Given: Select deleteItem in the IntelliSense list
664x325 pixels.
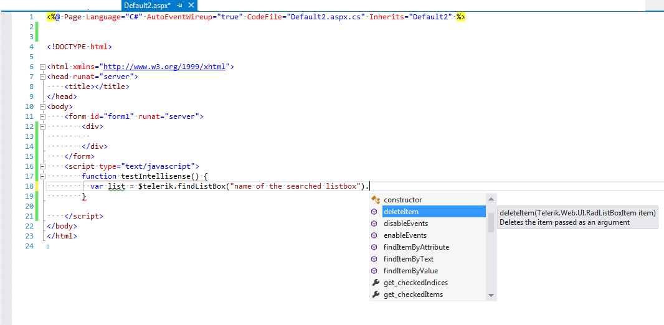Looking at the screenshot, I should [428, 212].
